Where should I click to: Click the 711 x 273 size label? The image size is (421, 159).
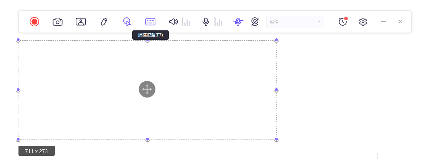[37, 151]
